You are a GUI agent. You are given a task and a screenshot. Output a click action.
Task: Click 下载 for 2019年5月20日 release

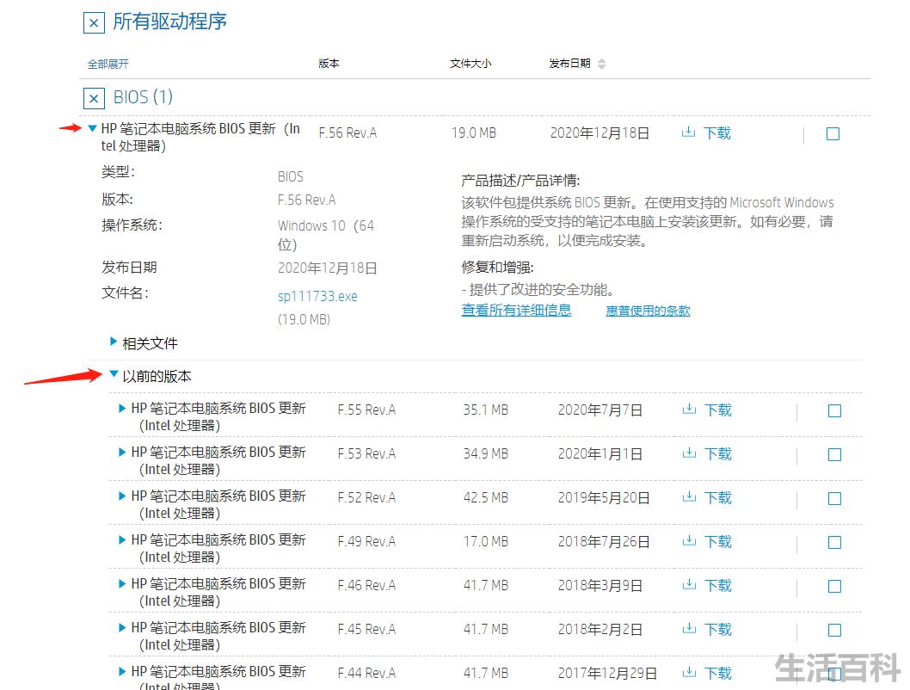click(718, 497)
